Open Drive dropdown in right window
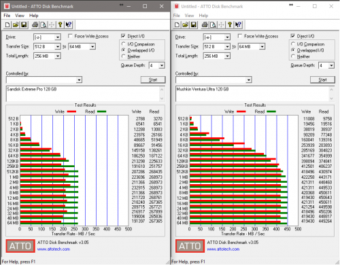Screen dimensions: 340x265 (x=227, y=37)
